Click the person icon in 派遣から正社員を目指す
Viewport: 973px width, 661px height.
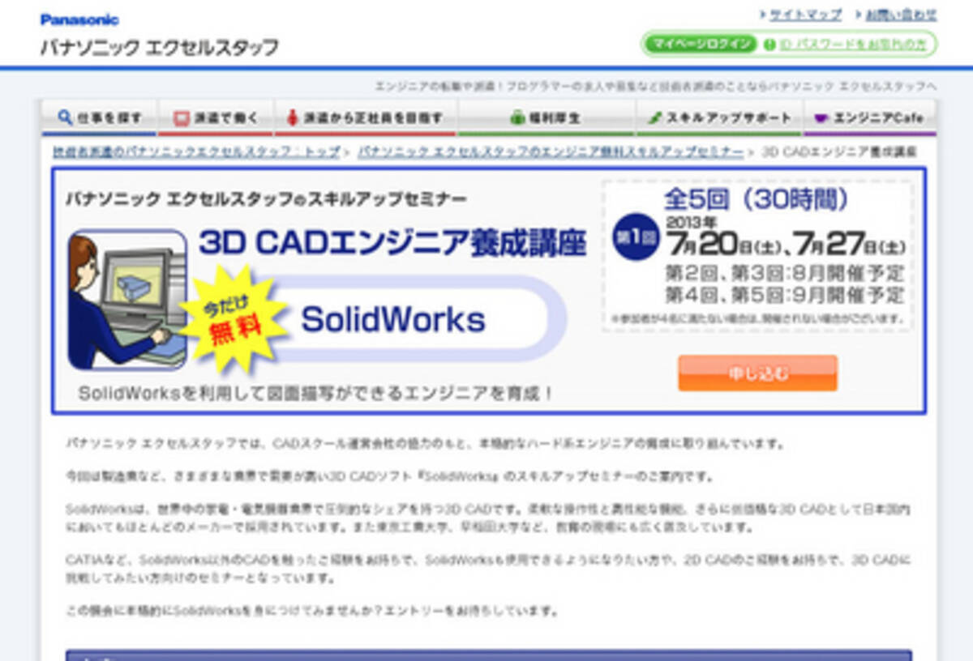[293, 117]
